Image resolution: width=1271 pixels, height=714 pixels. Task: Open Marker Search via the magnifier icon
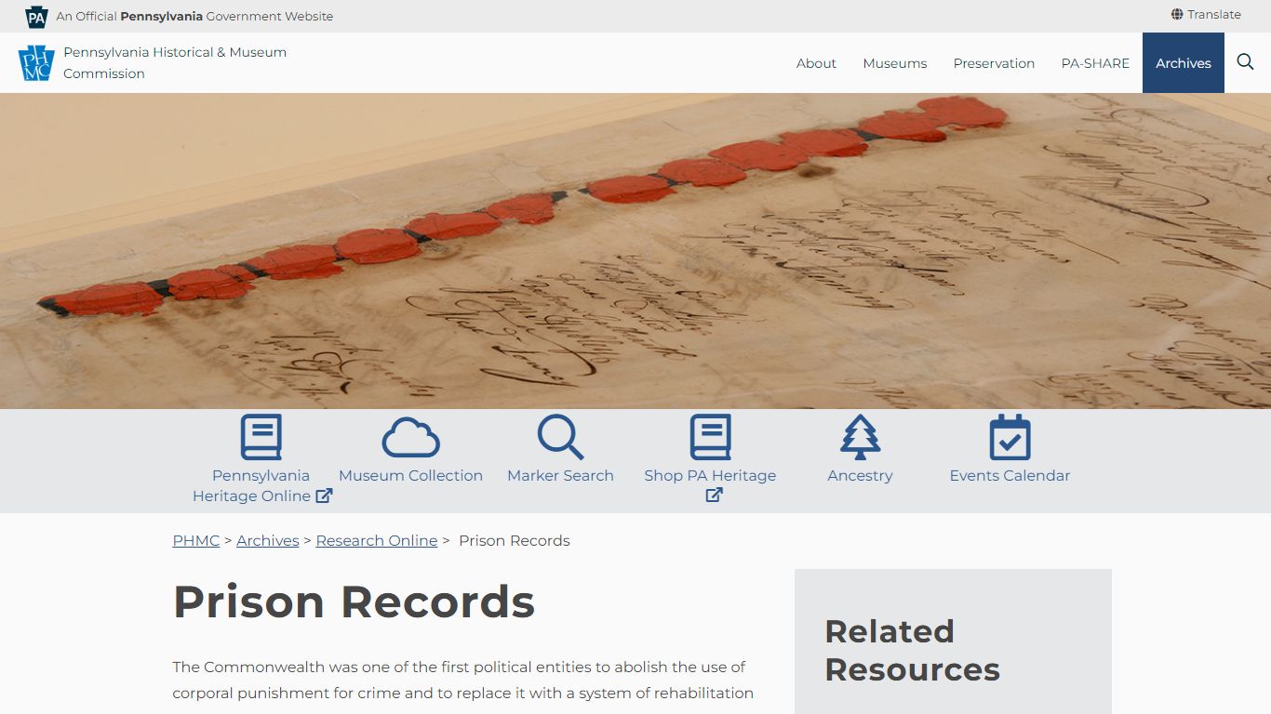tap(560, 435)
